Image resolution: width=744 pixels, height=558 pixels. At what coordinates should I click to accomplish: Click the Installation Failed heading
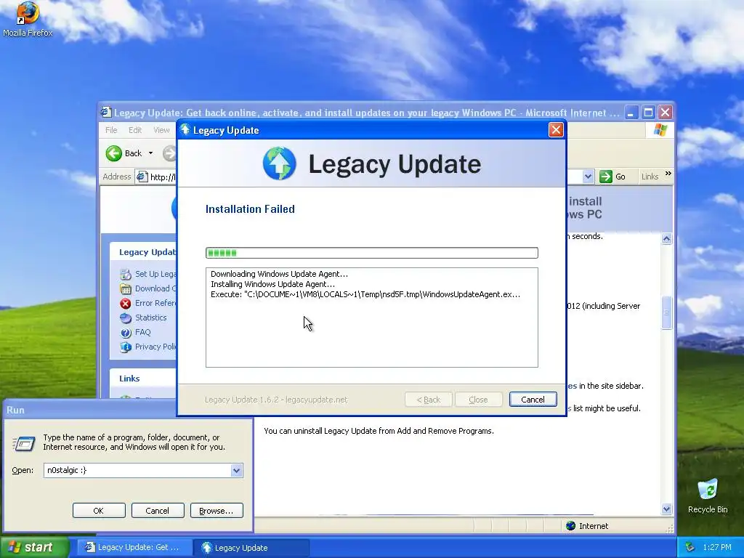click(x=250, y=209)
